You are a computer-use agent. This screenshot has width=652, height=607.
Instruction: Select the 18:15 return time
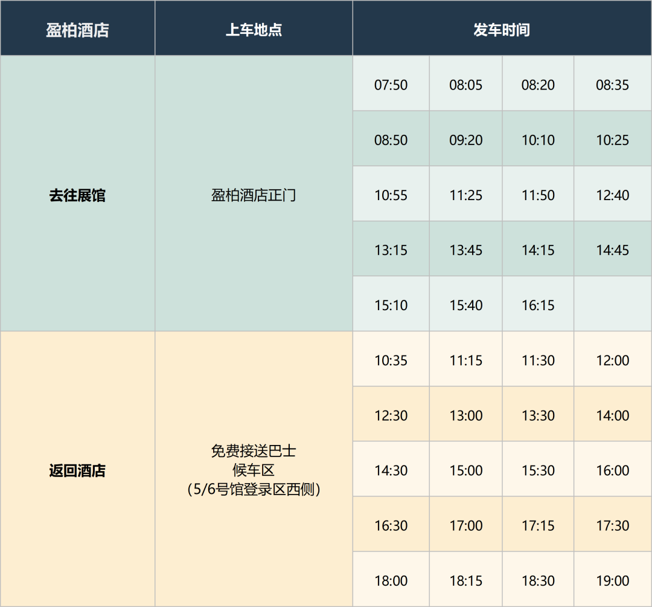click(x=465, y=579)
